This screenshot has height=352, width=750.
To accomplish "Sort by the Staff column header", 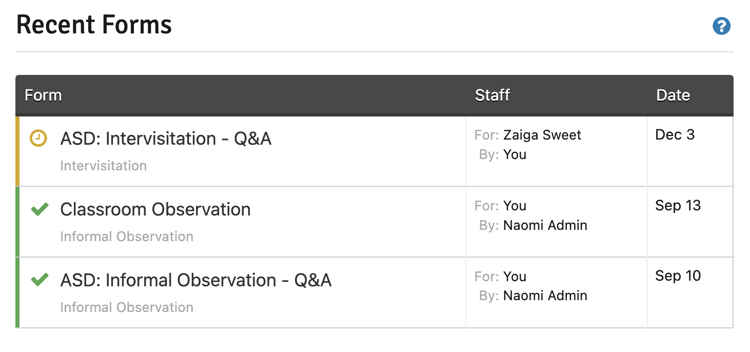I will [492, 95].
